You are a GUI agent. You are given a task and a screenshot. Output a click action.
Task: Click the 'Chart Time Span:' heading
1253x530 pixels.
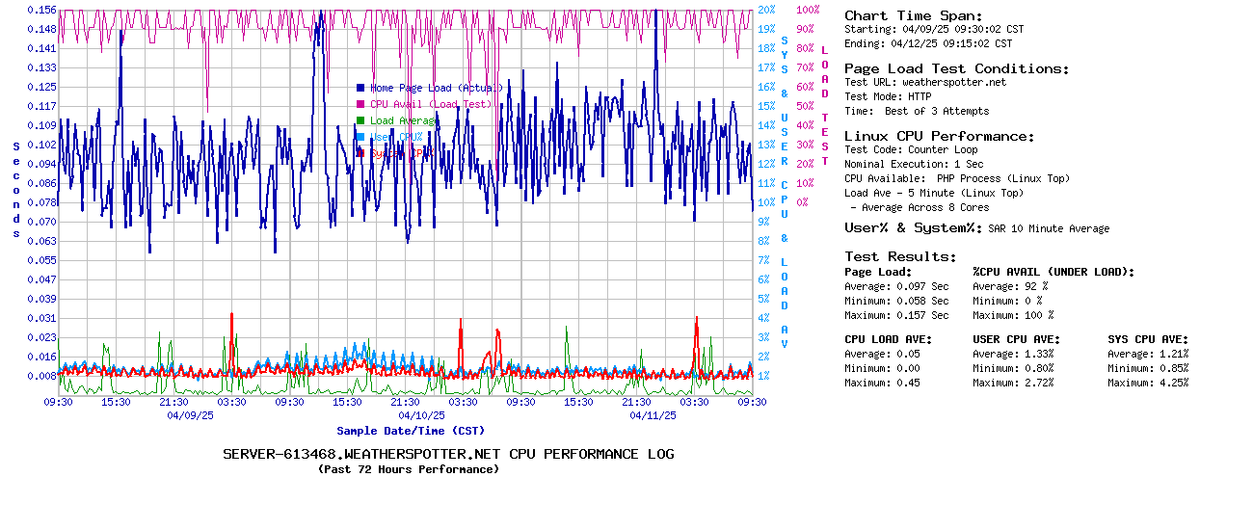click(913, 15)
